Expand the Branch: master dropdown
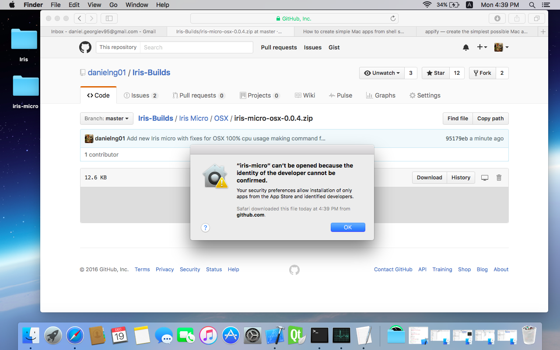The image size is (560, 350). (107, 119)
